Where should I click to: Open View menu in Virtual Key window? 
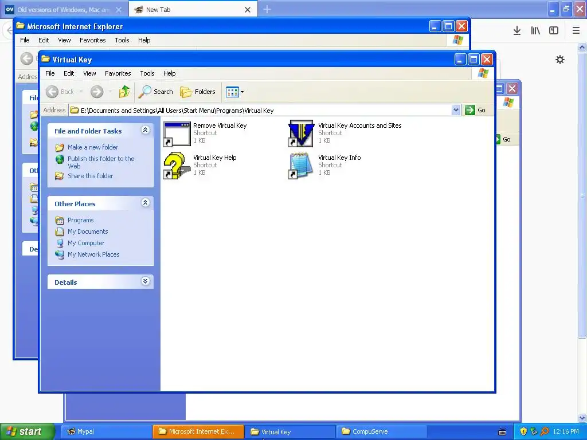click(x=89, y=73)
